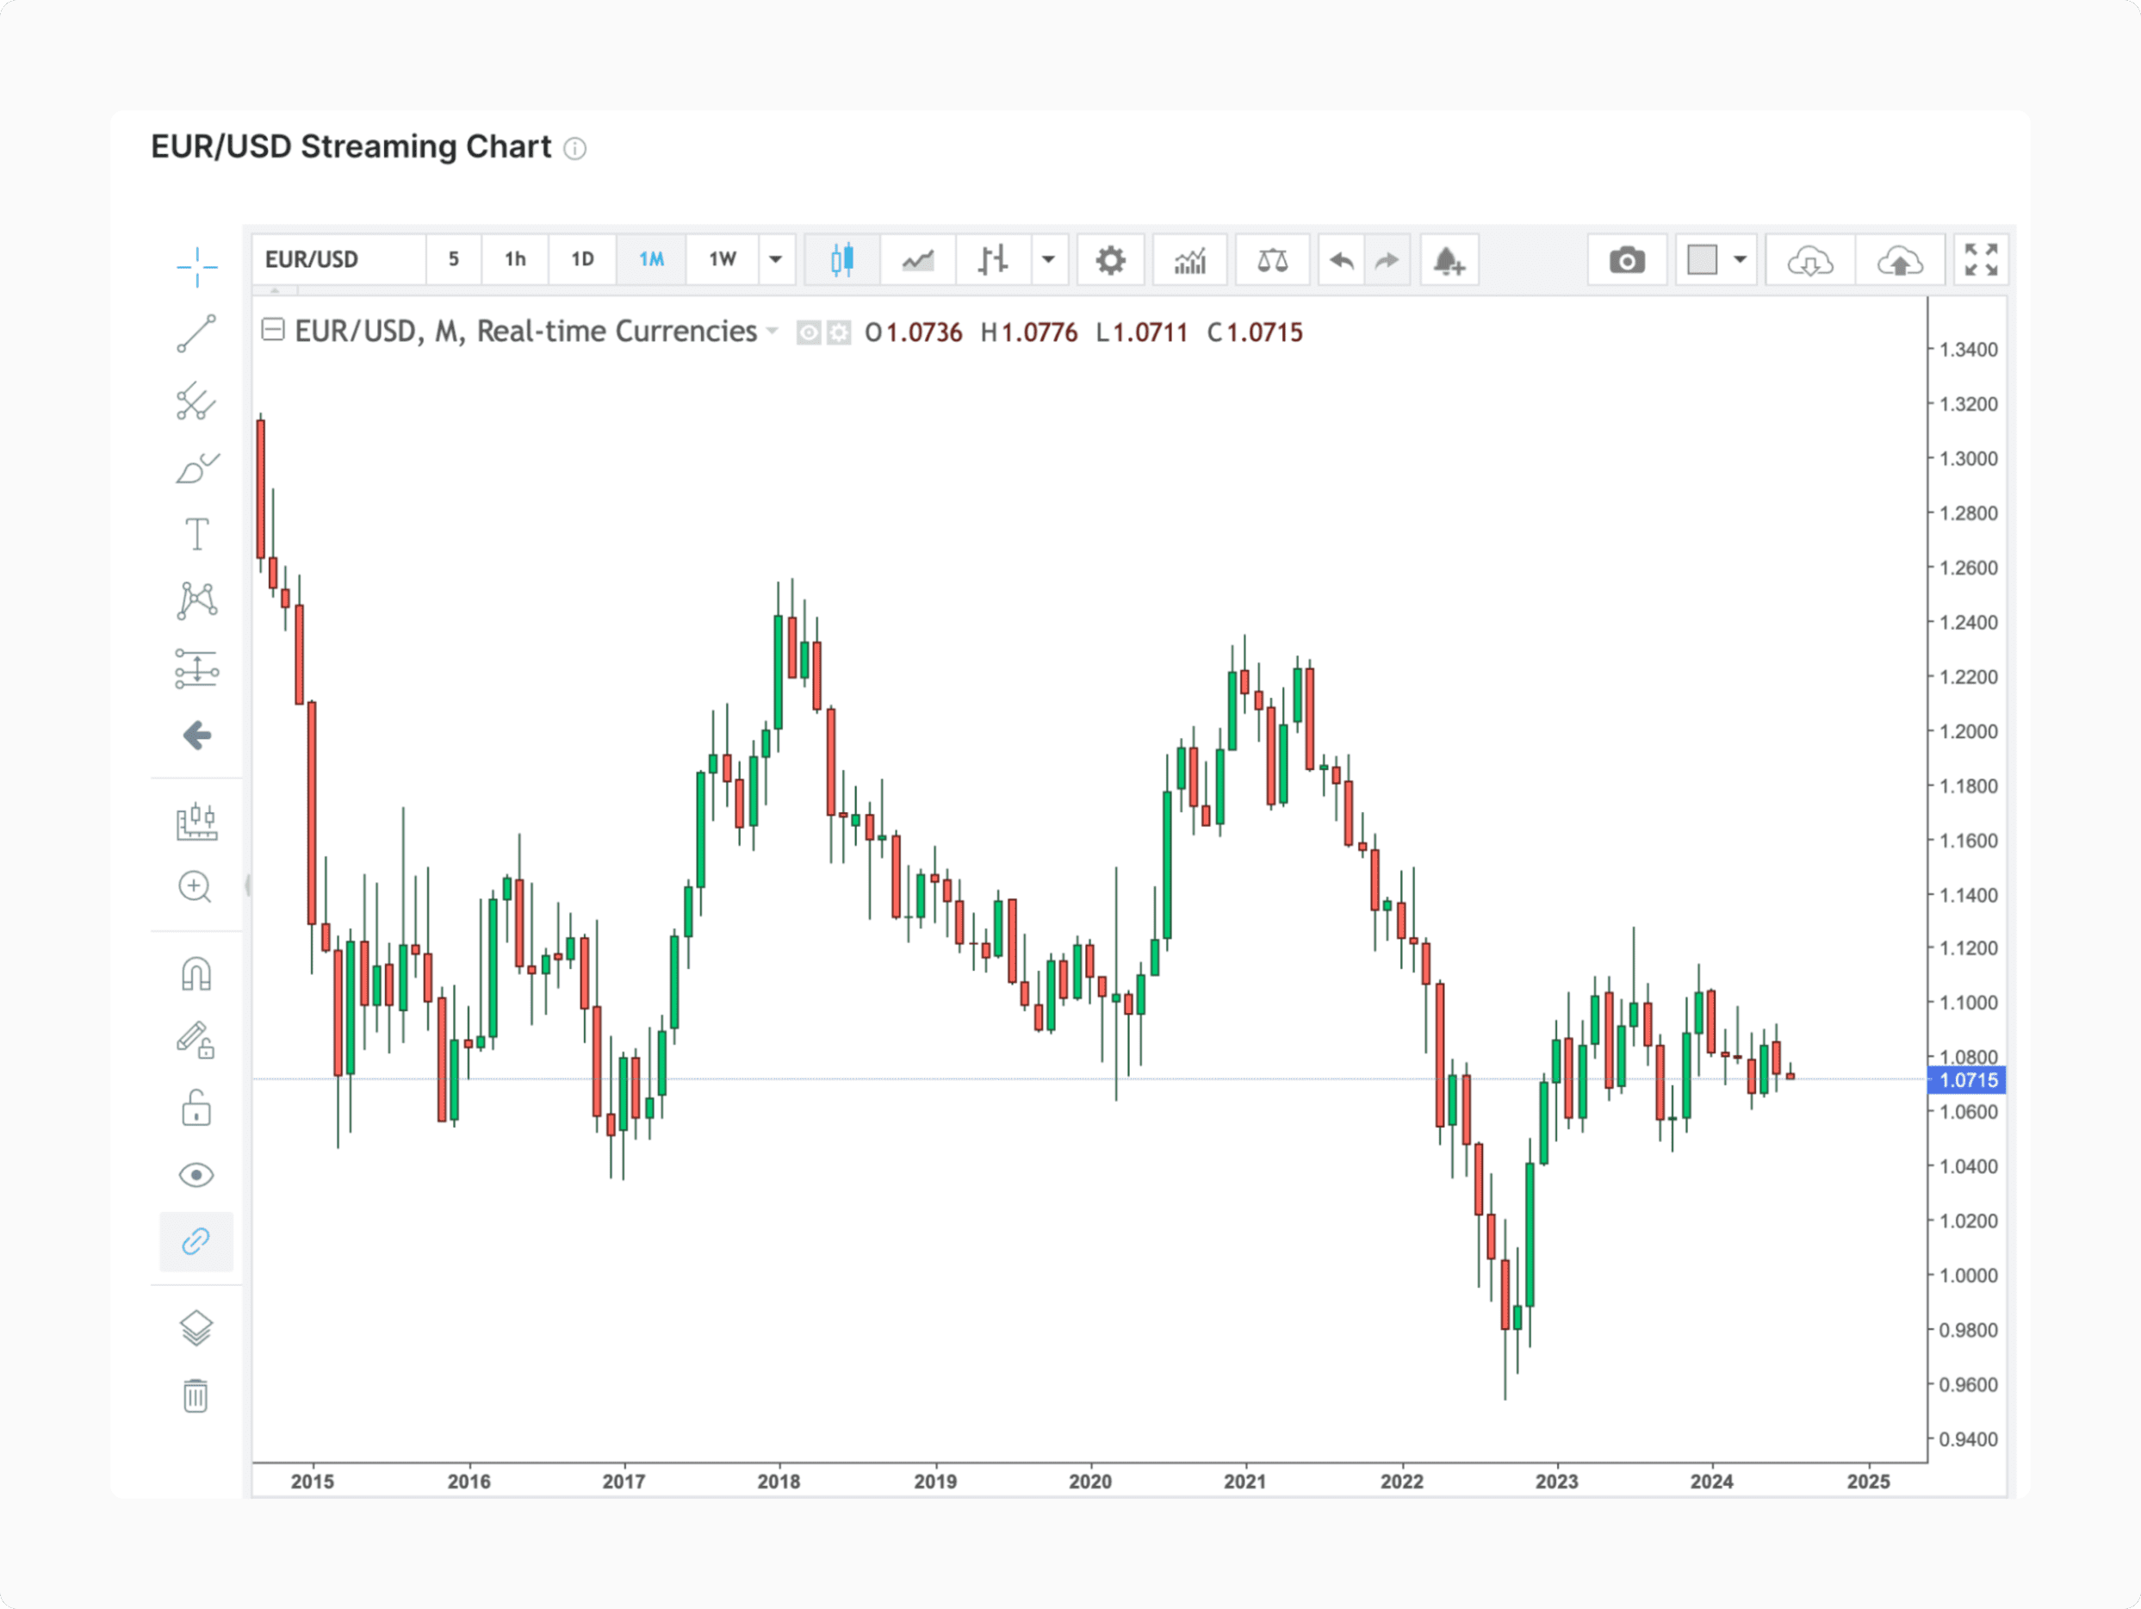Click the EUR/USD Streaming Chart heading
Viewport: 2141px width, 1609px height.
point(351,147)
